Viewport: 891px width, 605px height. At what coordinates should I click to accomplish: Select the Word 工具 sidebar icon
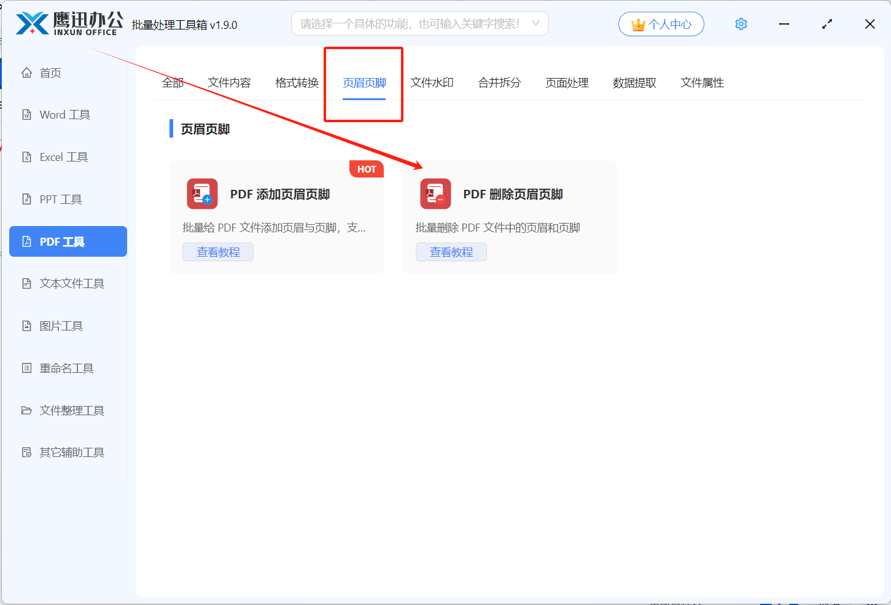64,114
